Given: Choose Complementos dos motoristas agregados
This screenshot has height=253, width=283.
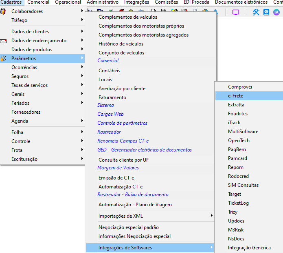Looking at the screenshot, I should pyautogui.click(x=143, y=35).
